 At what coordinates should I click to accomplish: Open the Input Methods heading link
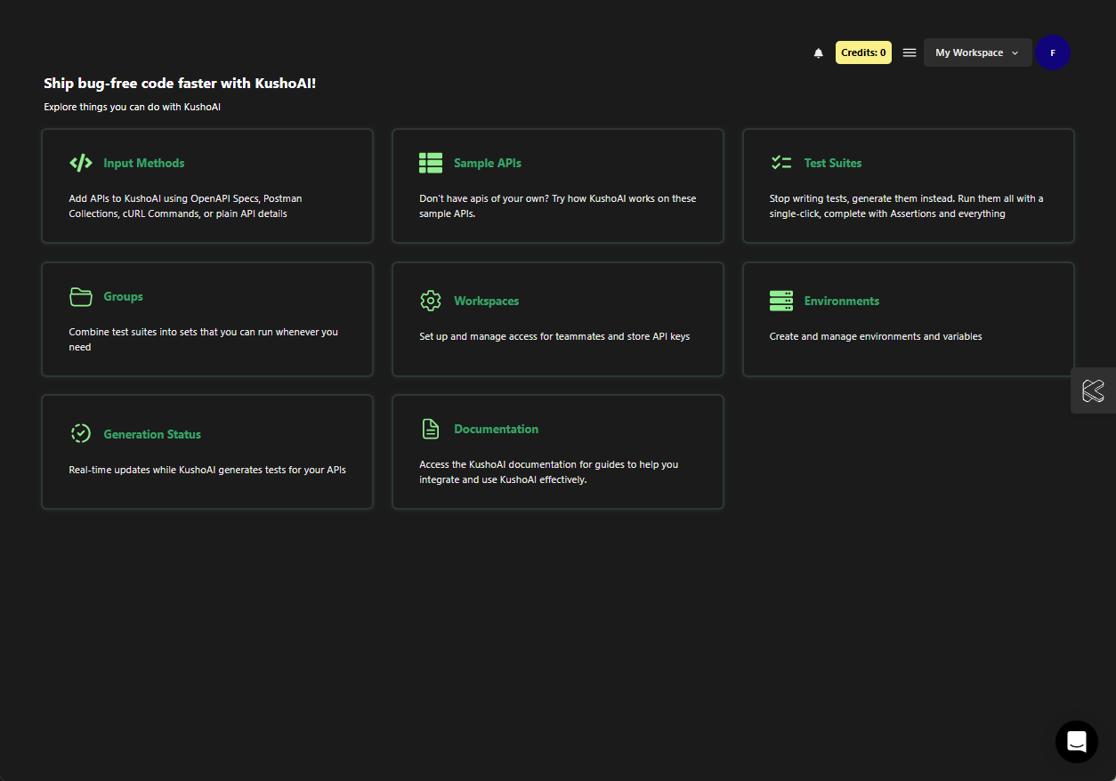[x=144, y=163]
